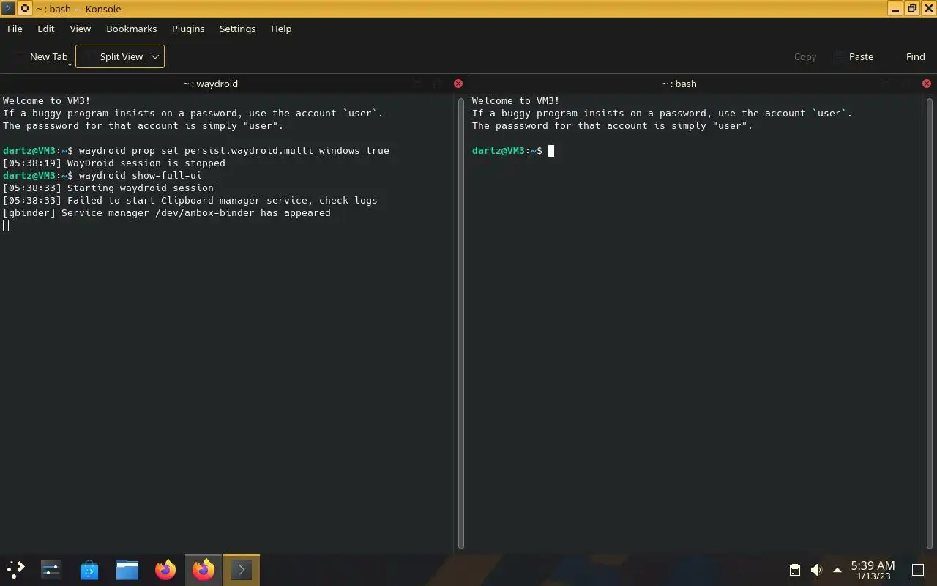Open the Edit menu
The height and width of the screenshot is (586, 937).
46,29
